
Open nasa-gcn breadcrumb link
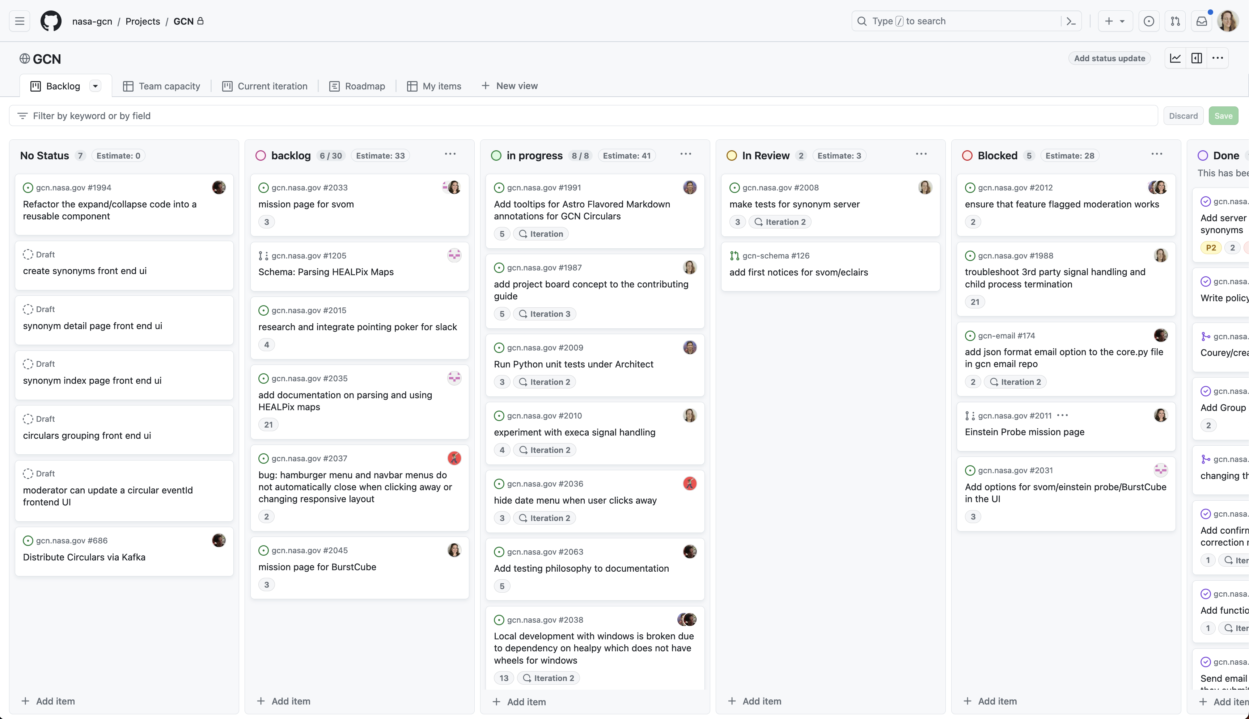(92, 21)
